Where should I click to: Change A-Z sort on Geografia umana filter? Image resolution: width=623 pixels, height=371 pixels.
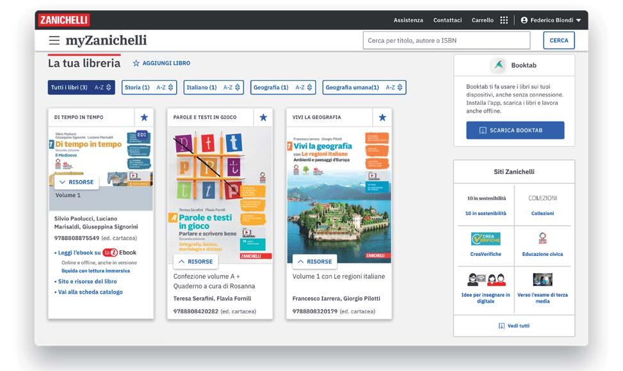tap(394, 87)
